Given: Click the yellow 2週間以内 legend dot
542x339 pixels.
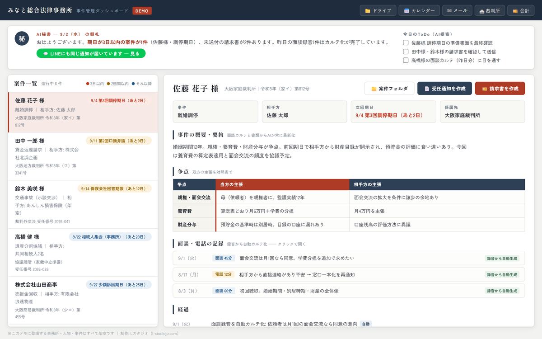Looking at the screenshot, I should [109, 84].
